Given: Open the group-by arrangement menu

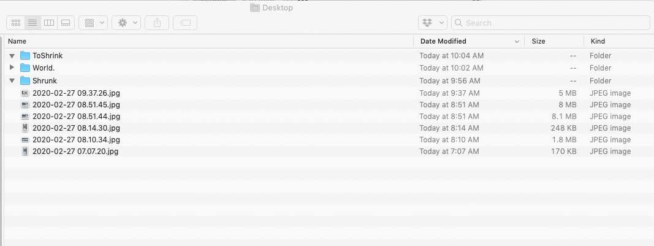Looking at the screenshot, I should (x=93, y=23).
